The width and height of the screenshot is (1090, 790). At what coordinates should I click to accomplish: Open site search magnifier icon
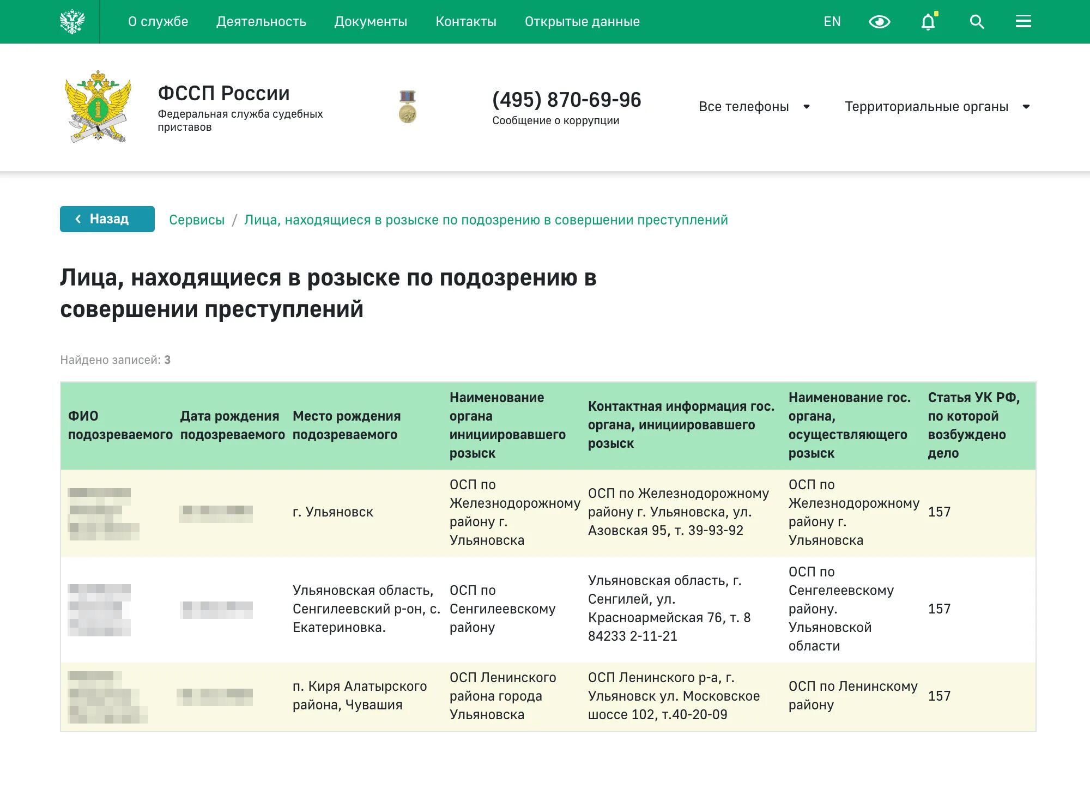point(977,22)
